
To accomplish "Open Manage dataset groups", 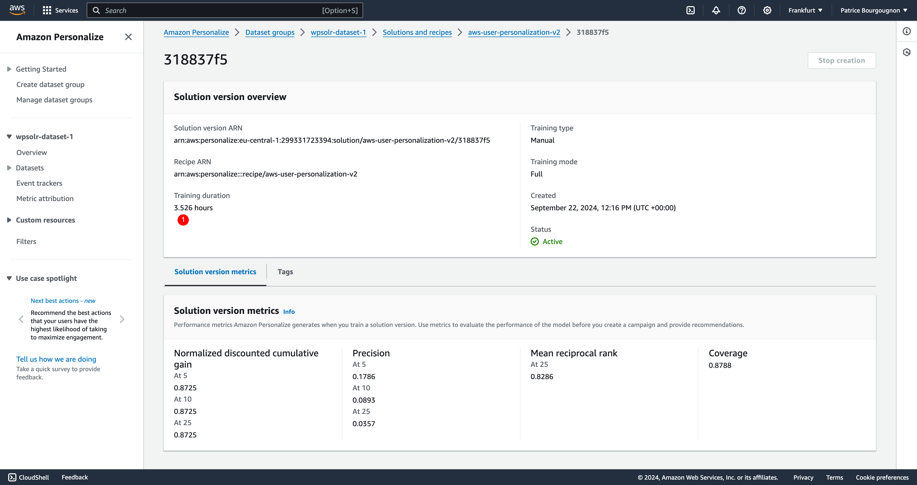I will point(54,100).
